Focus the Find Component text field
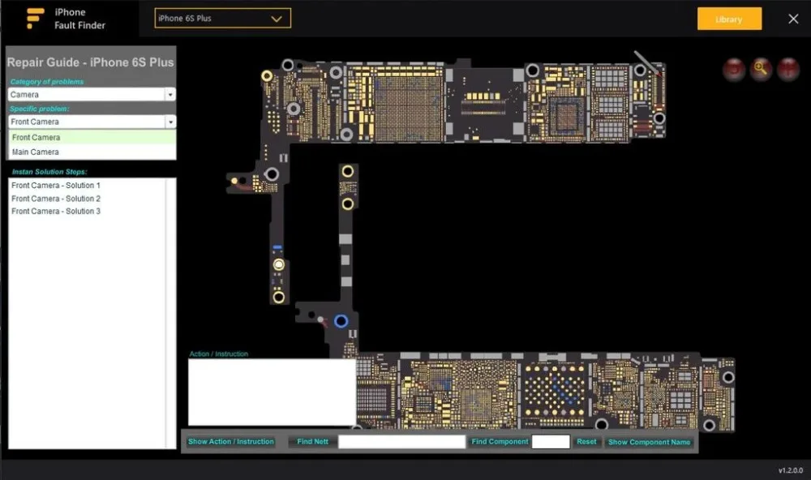811x480 pixels. [x=551, y=442]
